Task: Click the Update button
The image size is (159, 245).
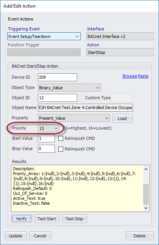Action: [x=16, y=236]
